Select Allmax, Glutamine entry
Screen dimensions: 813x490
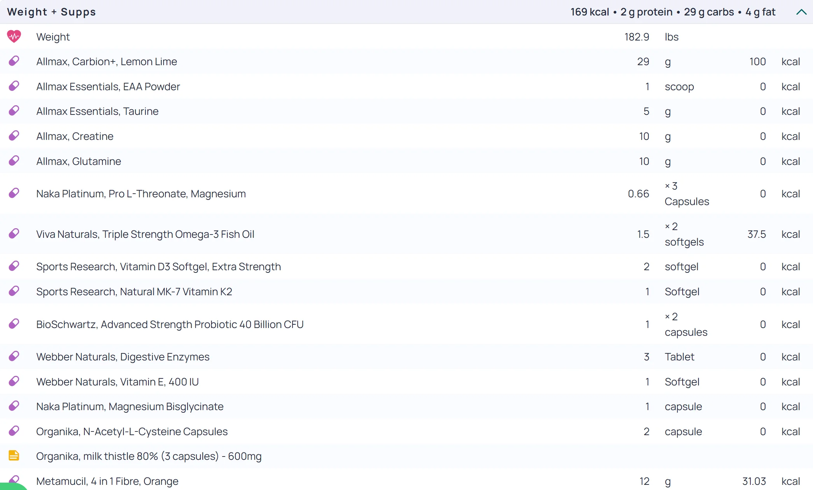78,161
